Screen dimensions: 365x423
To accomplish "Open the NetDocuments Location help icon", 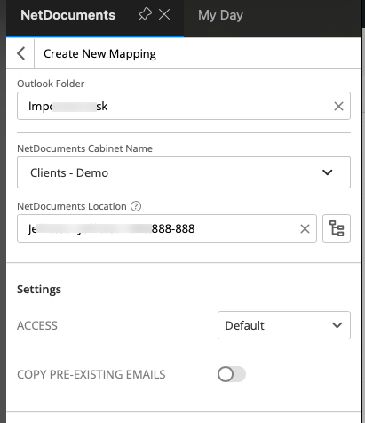I will [136, 206].
